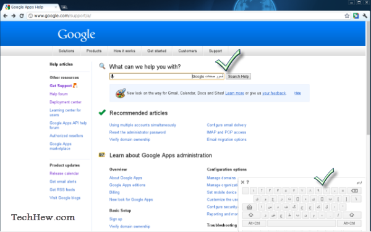Open the Configure email delivery article
The image size is (371, 232).
[x=227, y=125]
